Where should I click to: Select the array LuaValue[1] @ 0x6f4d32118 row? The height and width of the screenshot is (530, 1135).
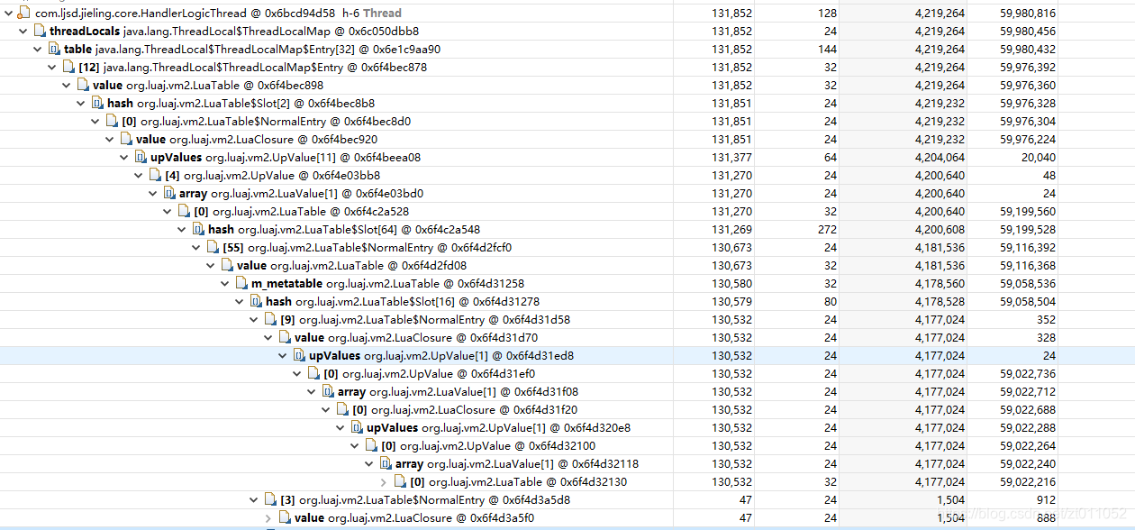(x=567, y=464)
